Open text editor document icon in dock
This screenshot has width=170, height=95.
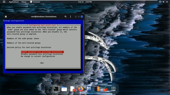pyautogui.click(x=73, y=89)
